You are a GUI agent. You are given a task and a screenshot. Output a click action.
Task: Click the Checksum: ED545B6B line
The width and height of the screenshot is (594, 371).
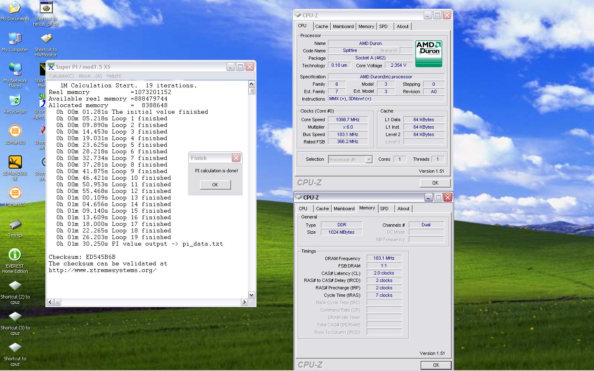tap(82, 257)
